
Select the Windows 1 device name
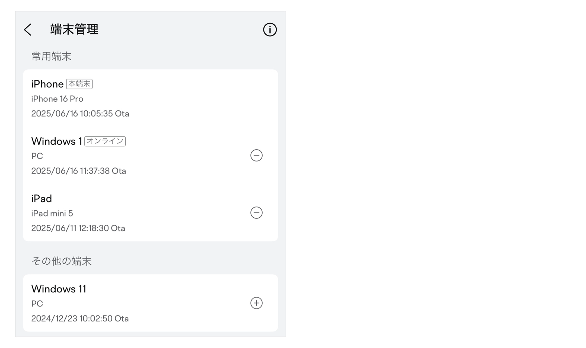57,141
